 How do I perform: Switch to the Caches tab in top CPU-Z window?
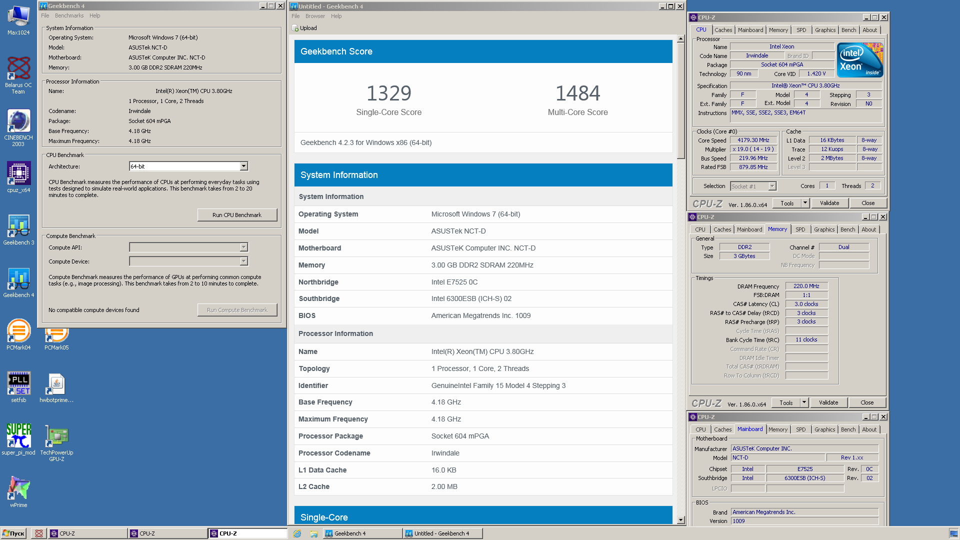(723, 30)
